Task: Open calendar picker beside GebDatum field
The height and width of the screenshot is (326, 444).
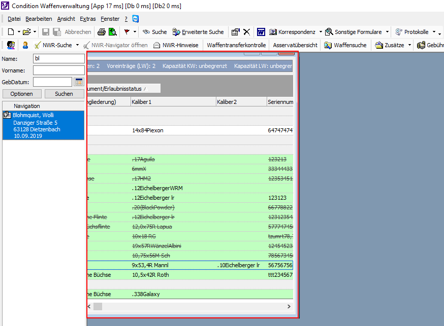Action: (x=79, y=82)
